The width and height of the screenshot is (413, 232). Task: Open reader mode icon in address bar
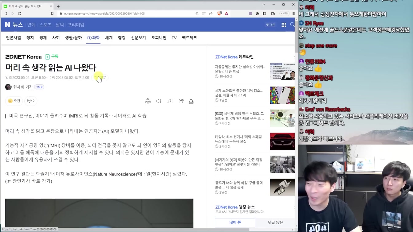point(204,14)
